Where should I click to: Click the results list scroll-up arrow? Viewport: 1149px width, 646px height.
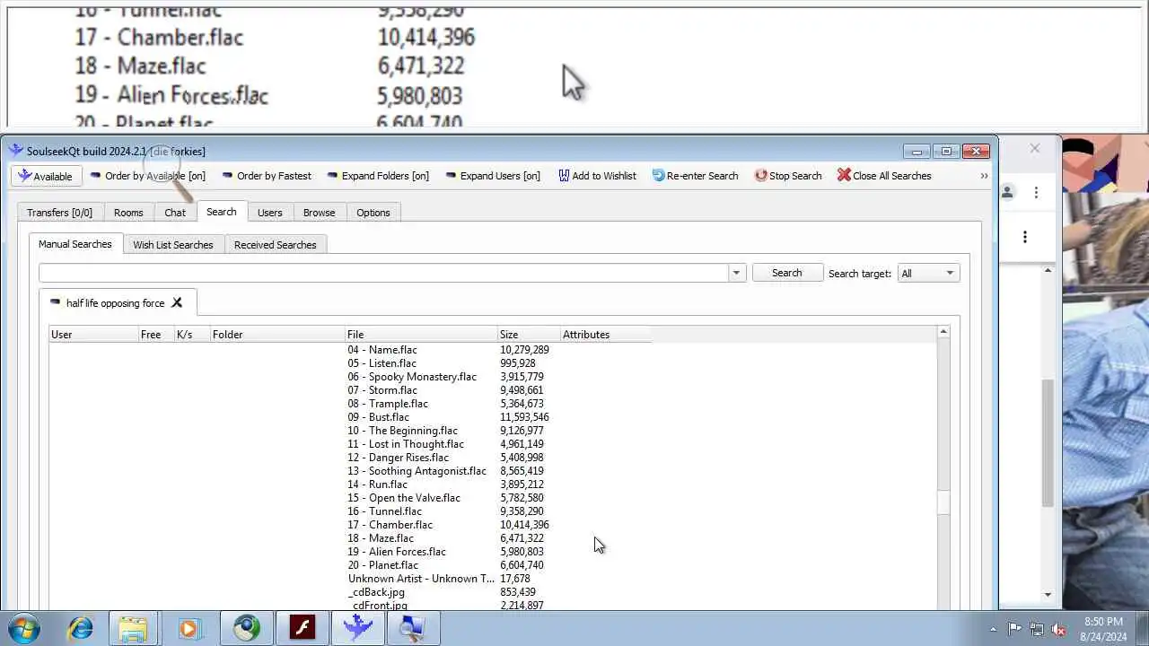943,333
